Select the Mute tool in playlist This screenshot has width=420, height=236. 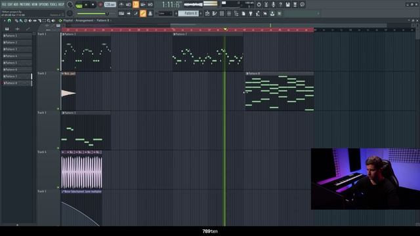coord(30,20)
